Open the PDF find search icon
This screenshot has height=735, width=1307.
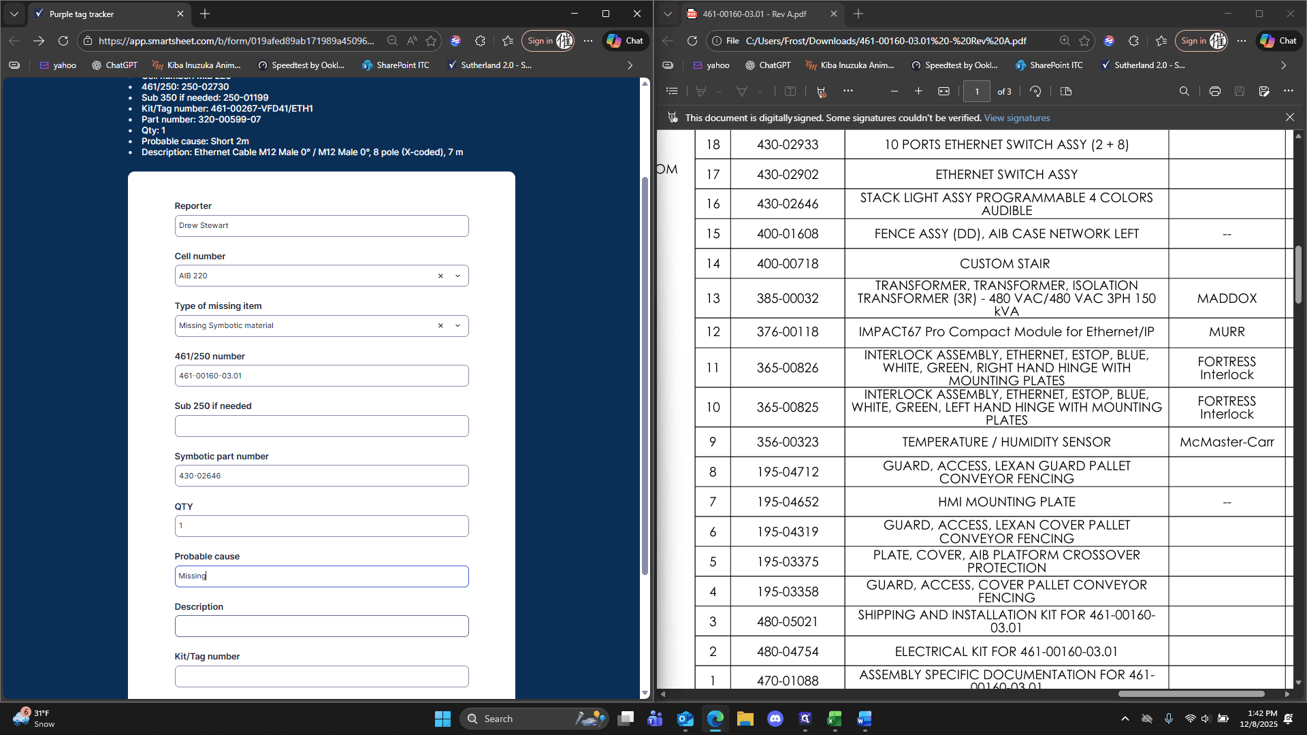[1184, 91]
